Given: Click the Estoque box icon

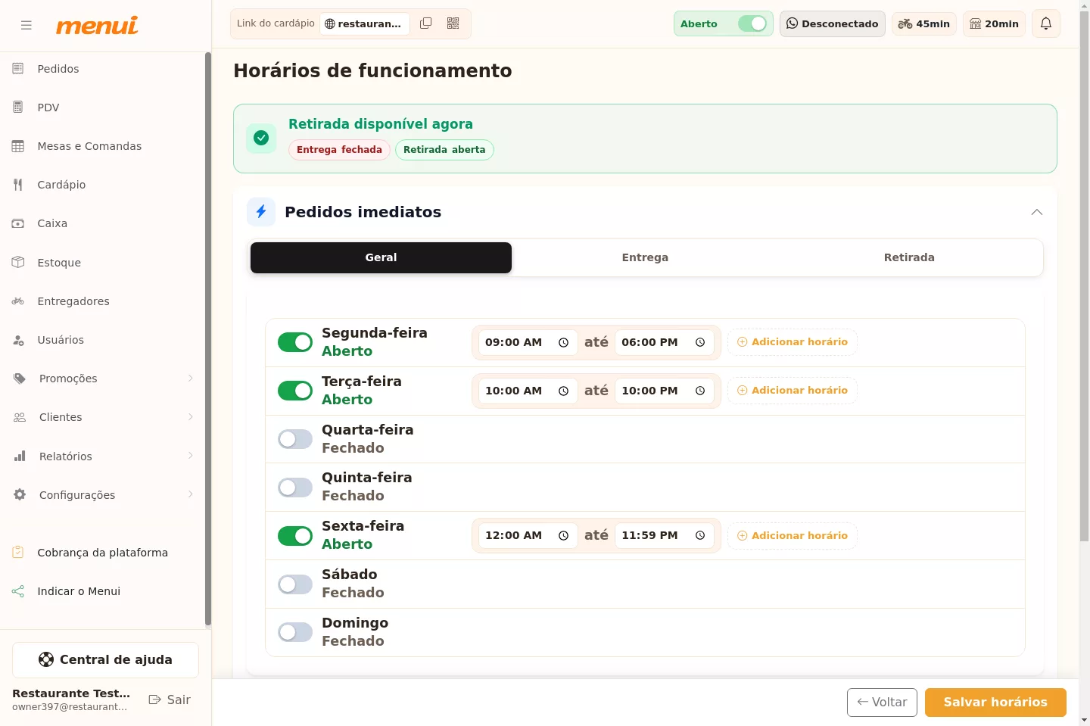Looking at the screenshot, I should point(18,263).
